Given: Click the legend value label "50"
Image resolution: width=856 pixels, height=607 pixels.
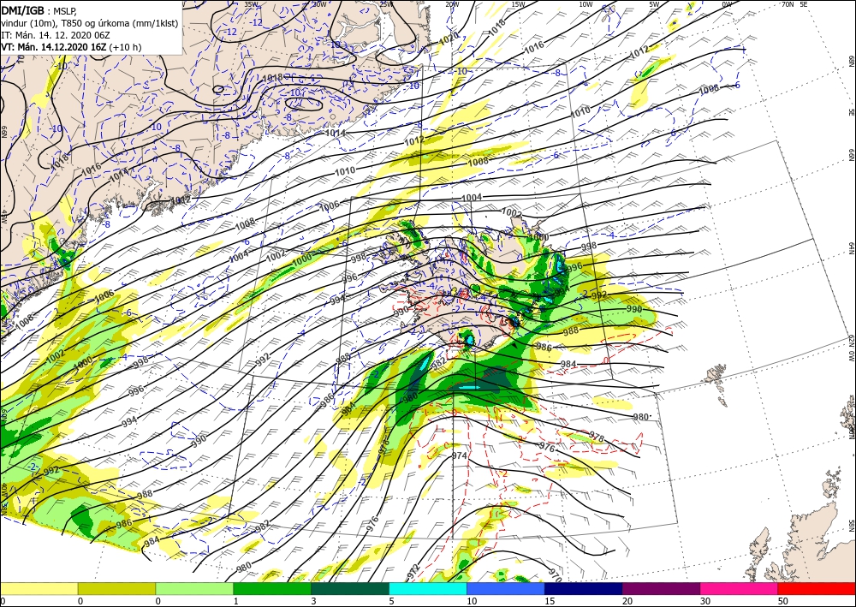Looking at the screenshot, I should [x=783, y=601].
